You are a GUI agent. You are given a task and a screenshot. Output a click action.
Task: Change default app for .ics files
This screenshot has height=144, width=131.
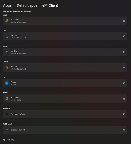click(65, 36)
